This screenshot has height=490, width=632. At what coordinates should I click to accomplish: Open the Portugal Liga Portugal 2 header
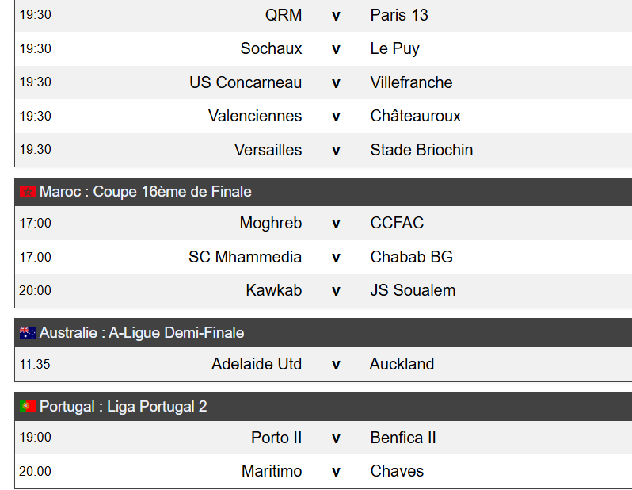323,406
